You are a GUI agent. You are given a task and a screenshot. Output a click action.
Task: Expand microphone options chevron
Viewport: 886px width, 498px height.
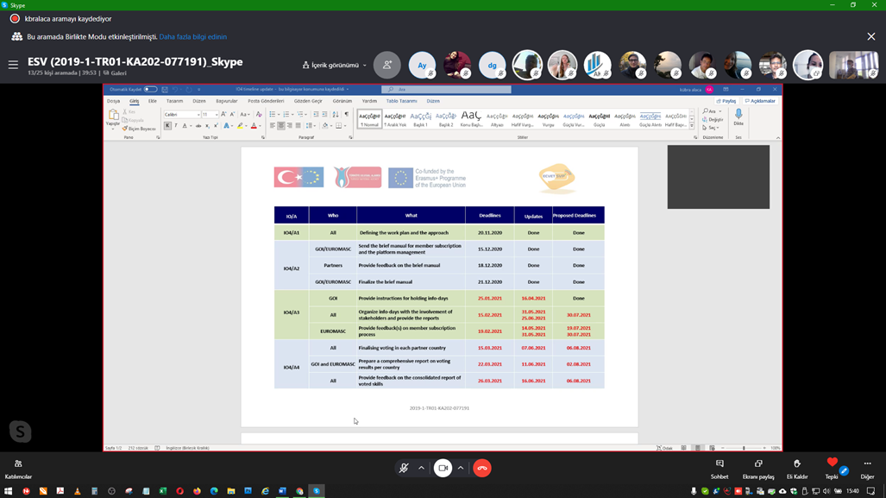tap(421, 468)
